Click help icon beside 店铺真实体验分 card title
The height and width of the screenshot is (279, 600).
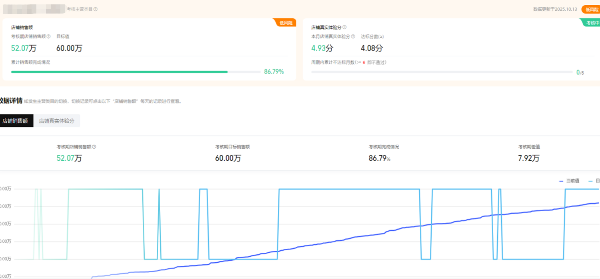345,28
